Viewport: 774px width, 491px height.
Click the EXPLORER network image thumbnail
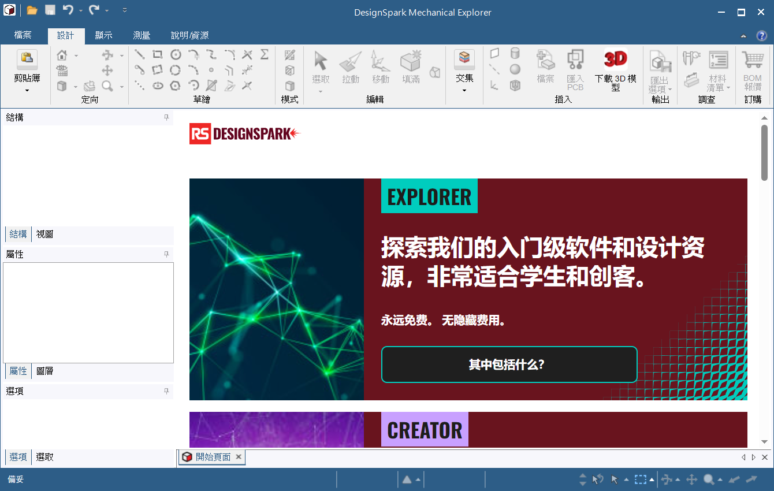pos(277,289)
